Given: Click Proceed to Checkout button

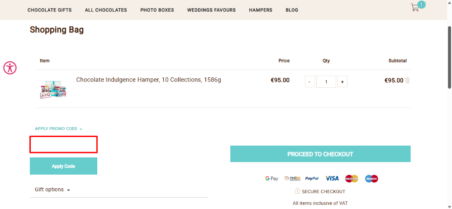Looking at the screenshot, I should pos(320,154).
